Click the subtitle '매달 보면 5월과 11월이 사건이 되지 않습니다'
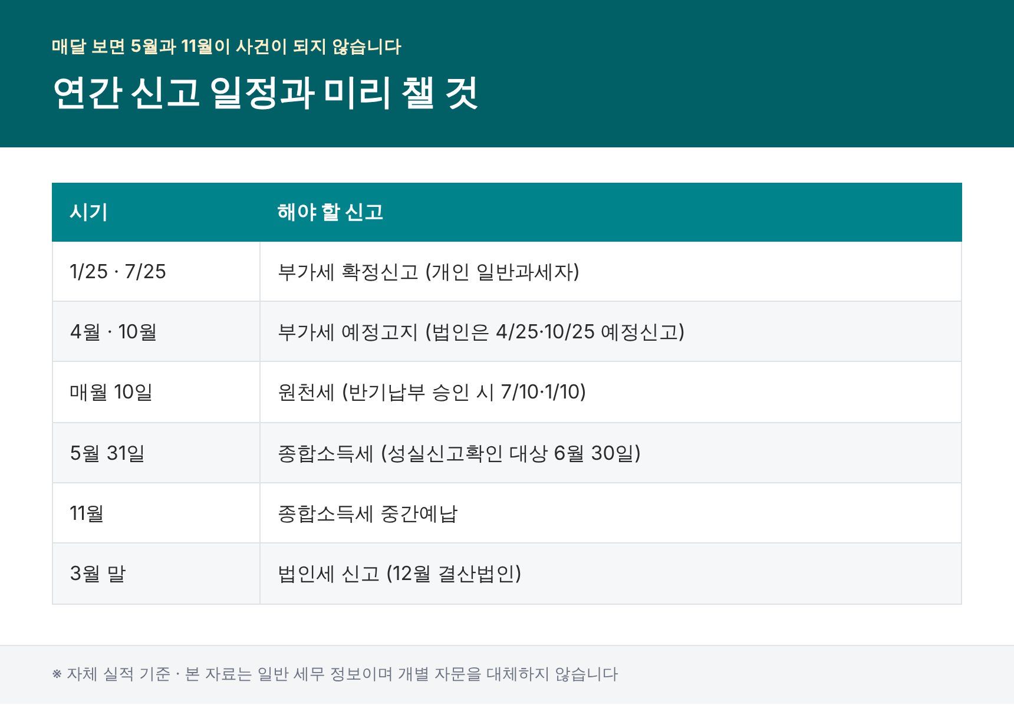 [x=226, y=47]
